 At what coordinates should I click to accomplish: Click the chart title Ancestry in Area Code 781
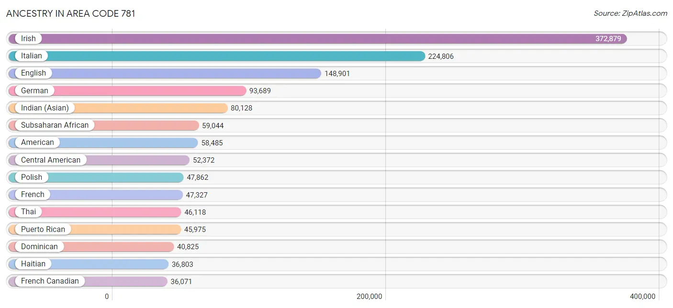pyautogui.click(x=71, y=13)
